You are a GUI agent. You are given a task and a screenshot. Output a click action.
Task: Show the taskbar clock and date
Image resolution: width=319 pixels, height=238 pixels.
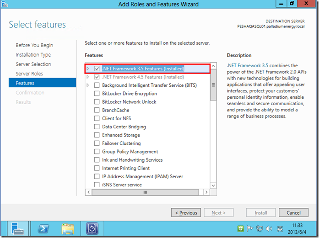coord(297,229)
